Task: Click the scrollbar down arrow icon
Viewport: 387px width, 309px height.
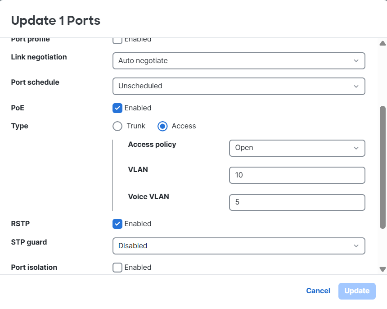Action: [382, 269]
